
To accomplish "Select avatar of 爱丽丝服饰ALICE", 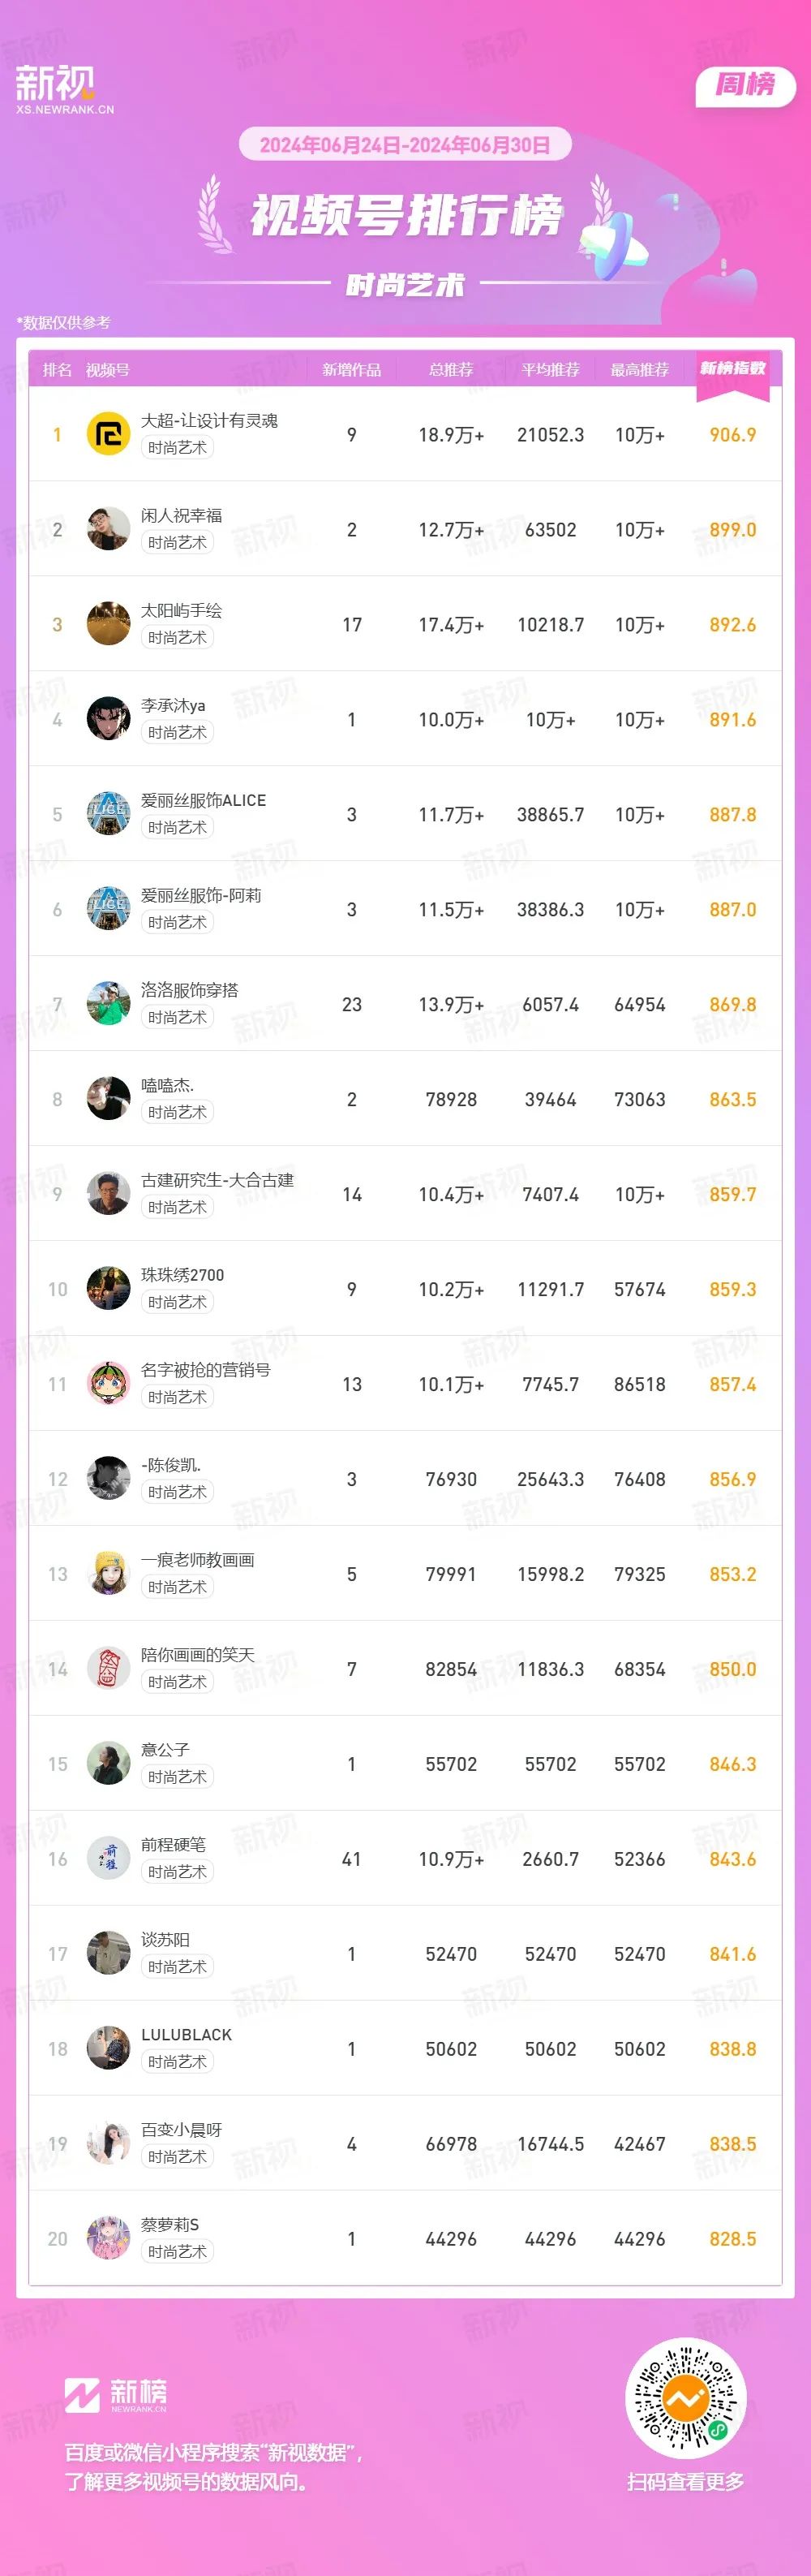I will [108, 814].
